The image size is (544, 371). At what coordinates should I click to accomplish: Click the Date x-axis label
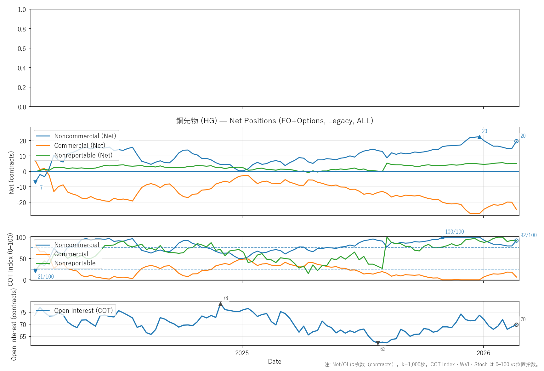point(275,362)
